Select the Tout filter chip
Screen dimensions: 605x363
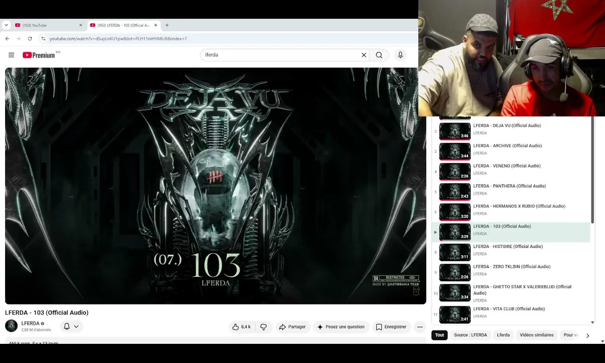coord(439,335)
